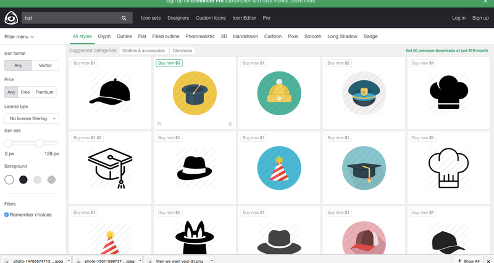Open the rabbit in magician hat icon
This screenshot has width=494, height=263.
point(195,237)
